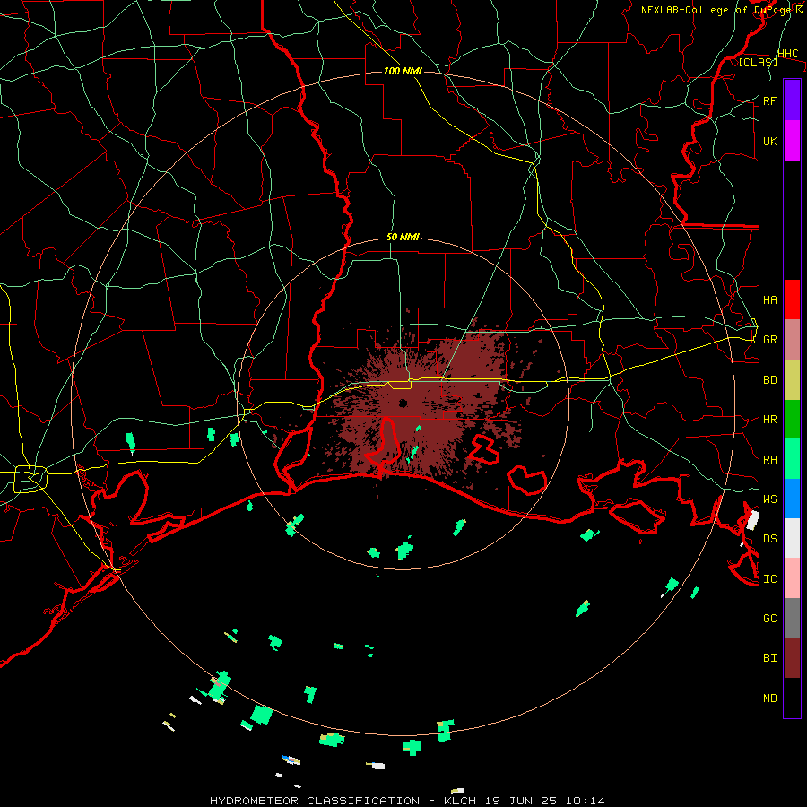Click the mint green RA legend swatch
Image resolution: width=807 pixels, height=807 pixels.
[792, 459]
